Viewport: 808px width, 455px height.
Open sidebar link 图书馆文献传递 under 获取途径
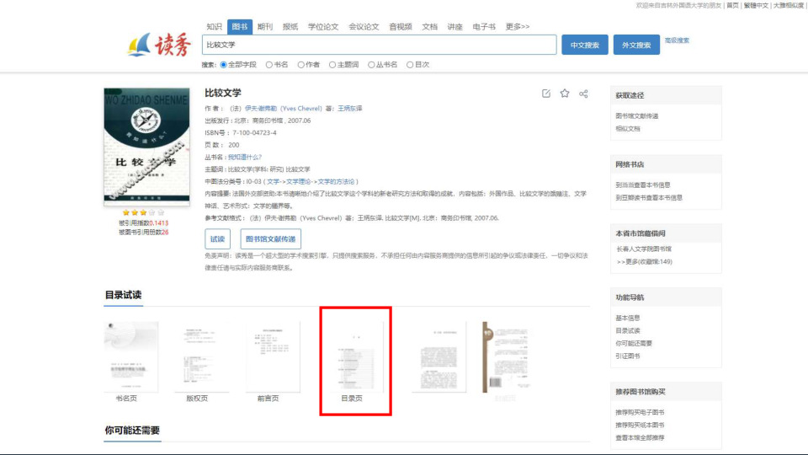(637, 116)
